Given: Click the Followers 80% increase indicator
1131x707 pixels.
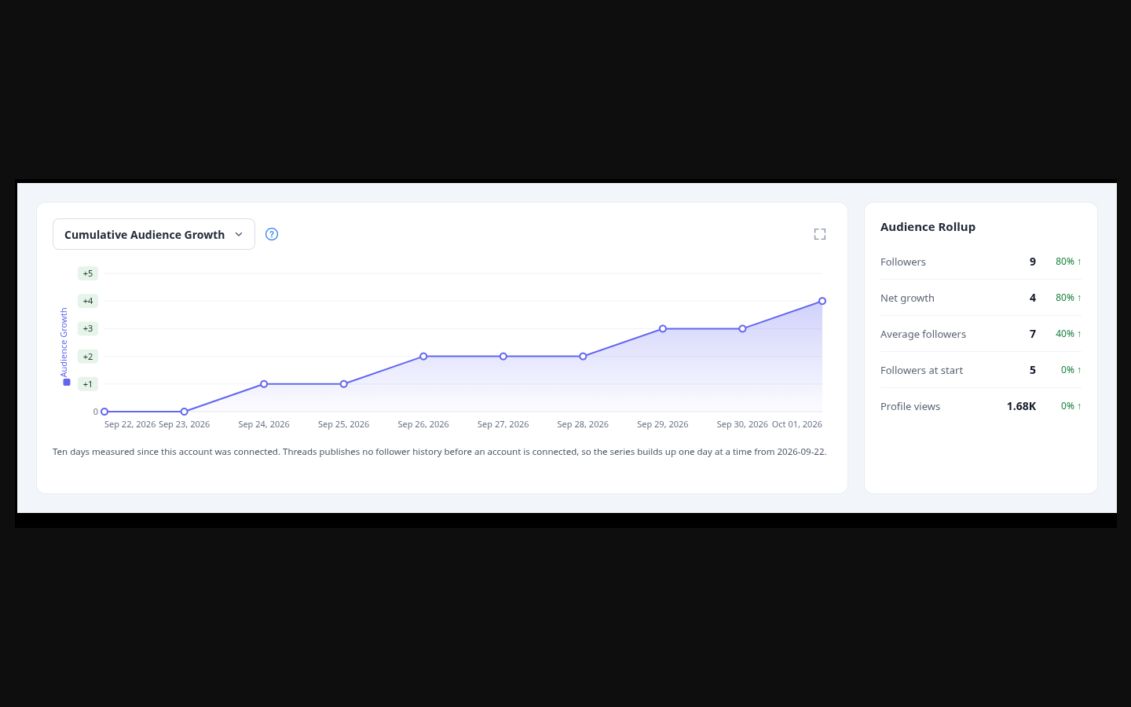Looking at the screenshot, I should pyautogui.click(x=1068, y=262).
